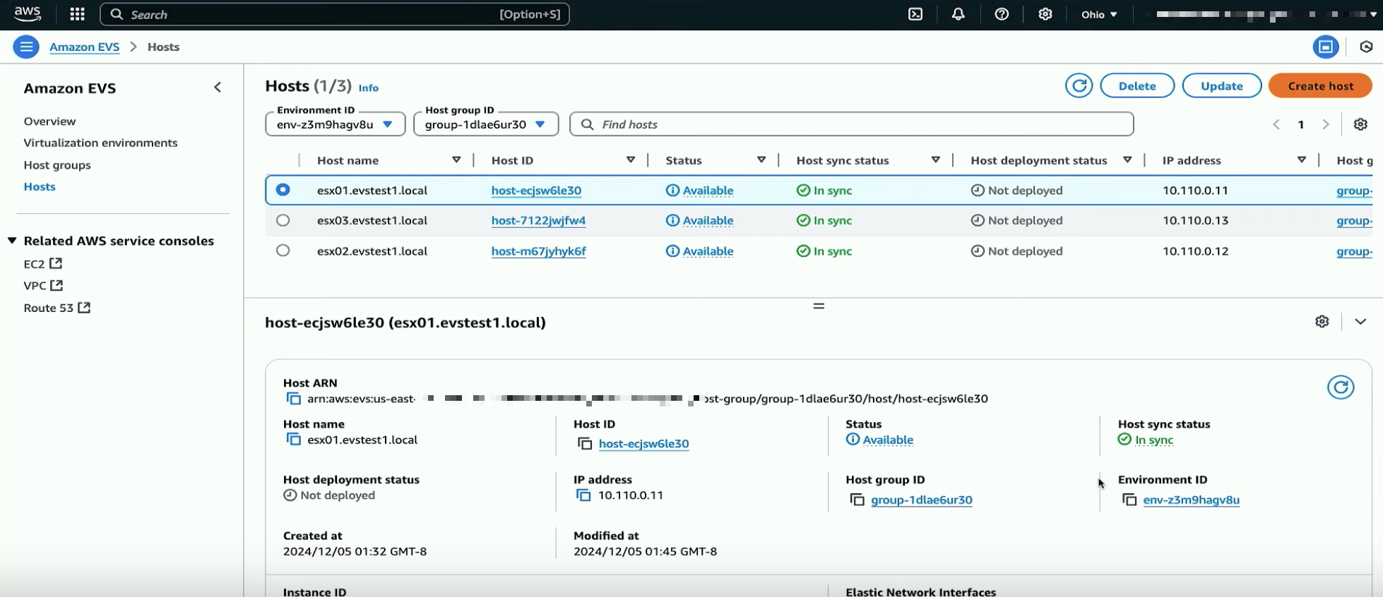Open Virtualization environments page

pyautogui.click(x=100, y=143)
